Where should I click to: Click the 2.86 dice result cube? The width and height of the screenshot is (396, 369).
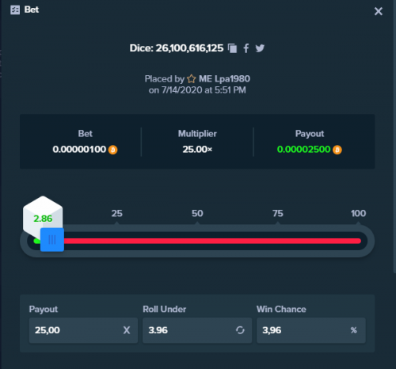click(43, 215)
